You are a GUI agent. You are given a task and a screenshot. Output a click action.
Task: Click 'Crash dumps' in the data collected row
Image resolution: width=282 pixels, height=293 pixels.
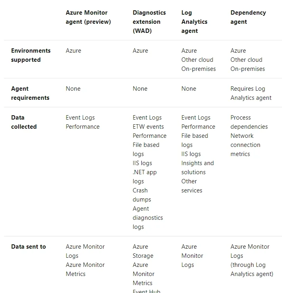[x=142, y=195]
